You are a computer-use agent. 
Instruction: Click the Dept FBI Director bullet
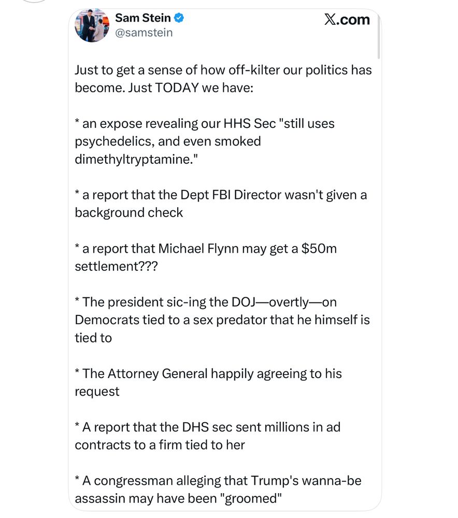221,195
